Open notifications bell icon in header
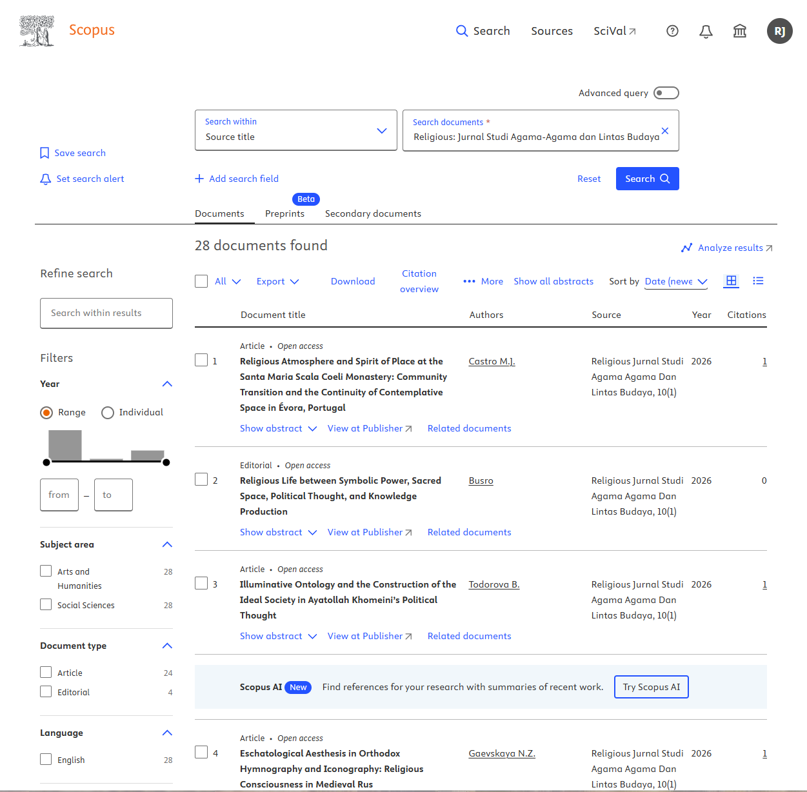This screenshot has height=792, width=807. [706, 31]
